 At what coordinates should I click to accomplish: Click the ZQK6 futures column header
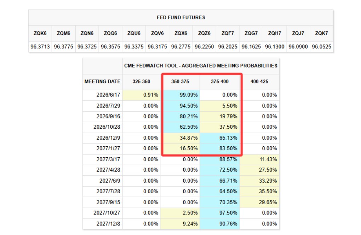tap(40, 33)
